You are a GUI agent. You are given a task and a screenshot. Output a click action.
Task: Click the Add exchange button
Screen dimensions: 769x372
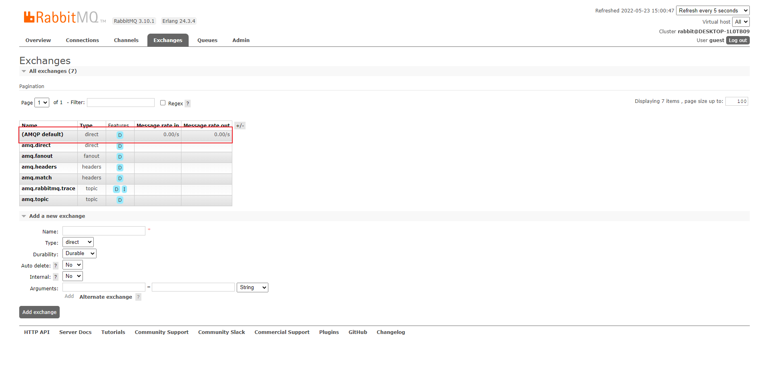click(39, 312)
